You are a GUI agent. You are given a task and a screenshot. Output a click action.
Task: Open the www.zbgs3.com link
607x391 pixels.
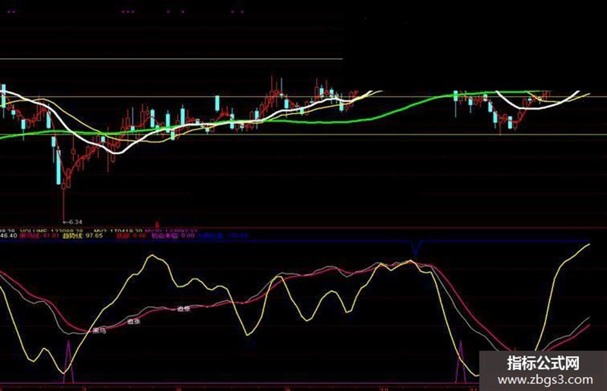tap(545, 379)
